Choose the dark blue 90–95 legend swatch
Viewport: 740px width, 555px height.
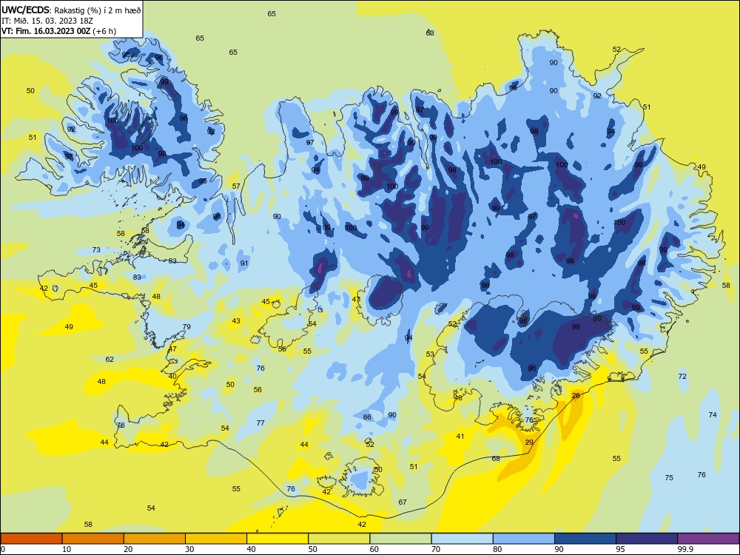[x=585, y=539]
